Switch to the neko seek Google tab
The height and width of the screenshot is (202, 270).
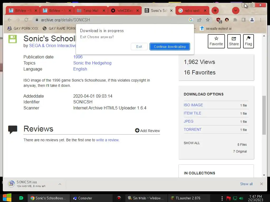(192, 11)
